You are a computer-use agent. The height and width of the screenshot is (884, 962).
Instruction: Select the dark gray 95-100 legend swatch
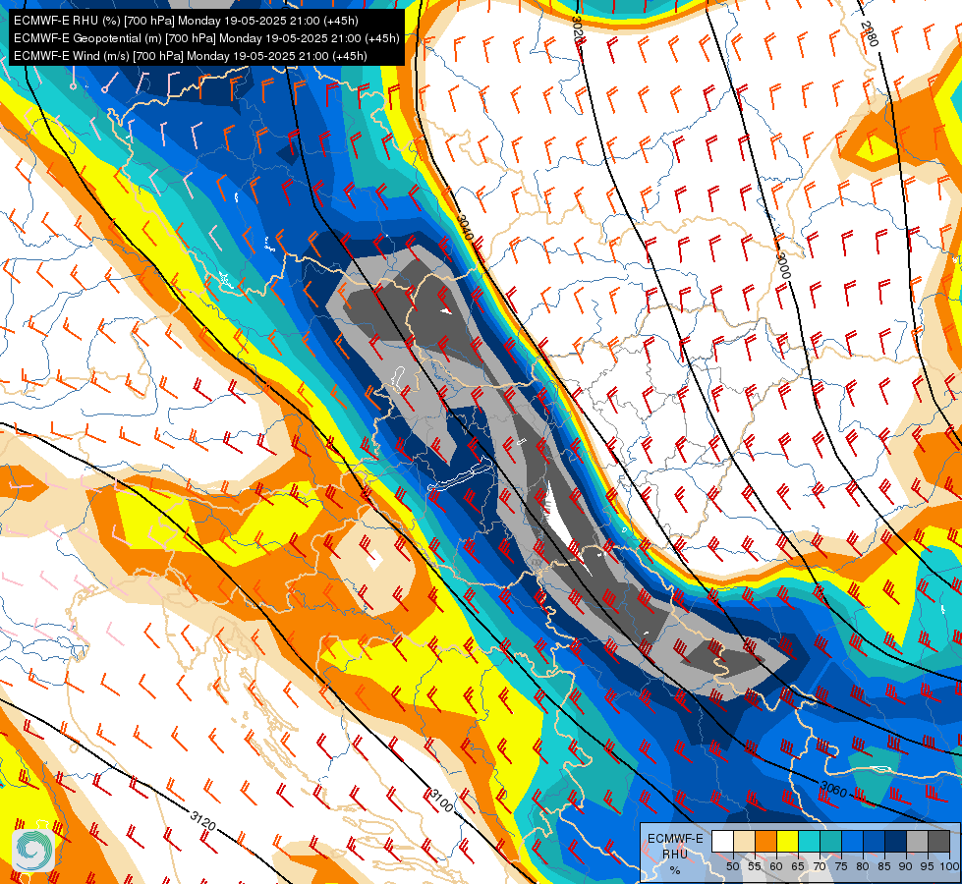pyautogui.click(x=938, y=841)
